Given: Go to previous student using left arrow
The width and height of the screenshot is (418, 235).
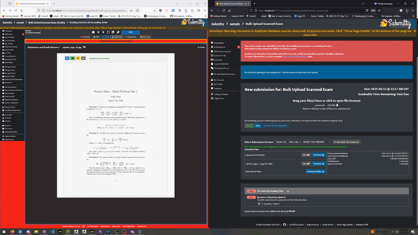Looking at the screenshot, I should (98, 32).
